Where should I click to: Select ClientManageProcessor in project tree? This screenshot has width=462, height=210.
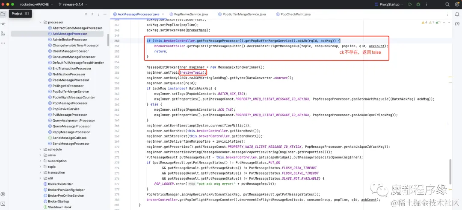pyautogui.click(x=71, y=51)
